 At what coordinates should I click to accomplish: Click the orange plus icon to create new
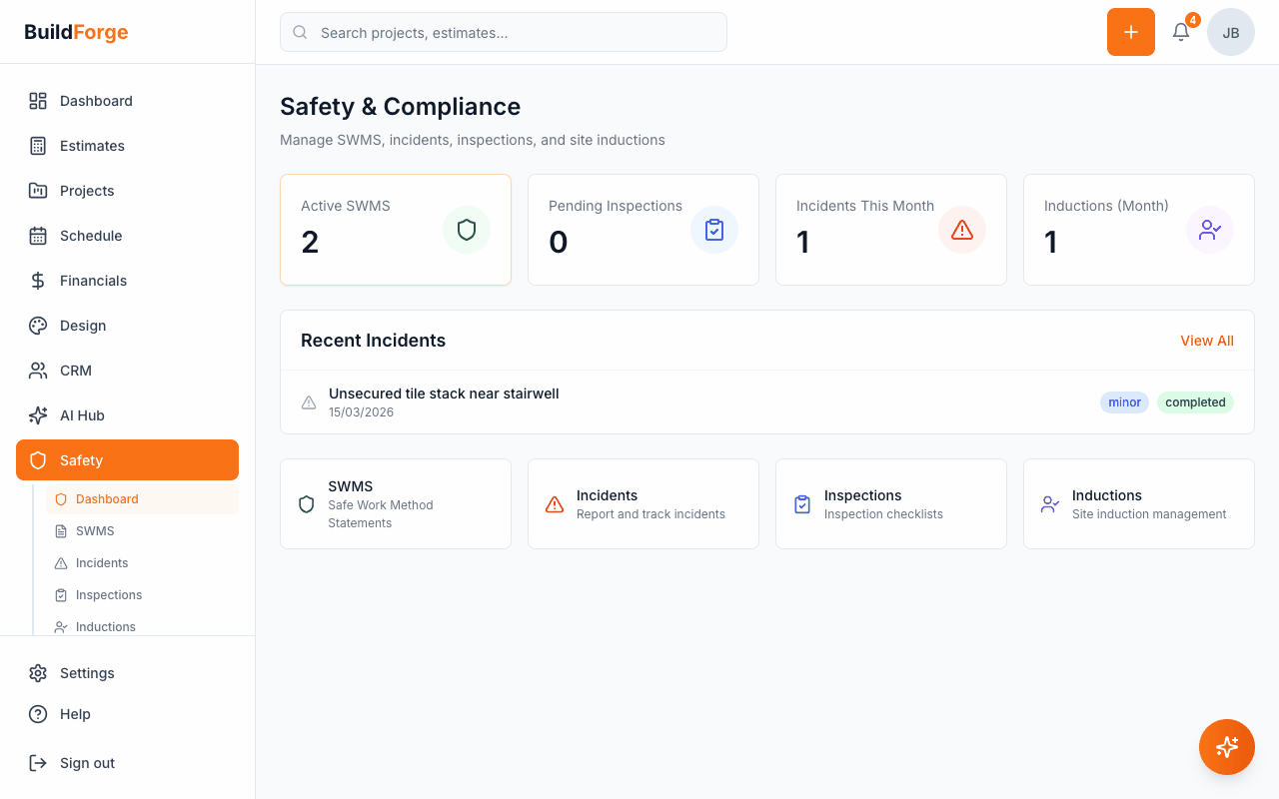point(1130,32)
